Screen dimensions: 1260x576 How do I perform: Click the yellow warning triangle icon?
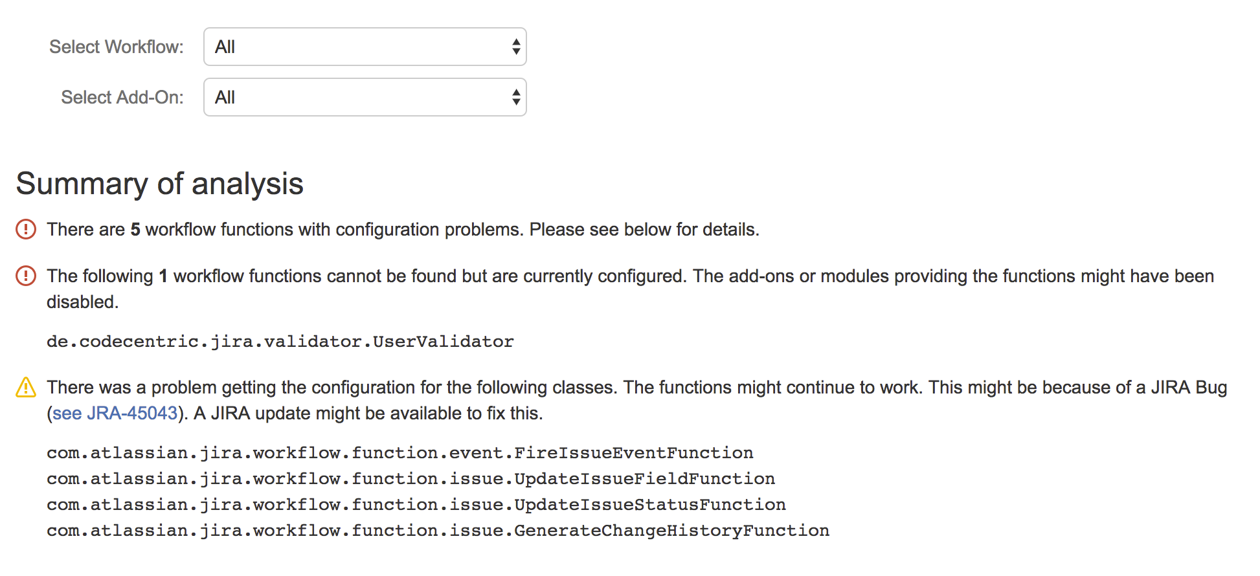26,388
